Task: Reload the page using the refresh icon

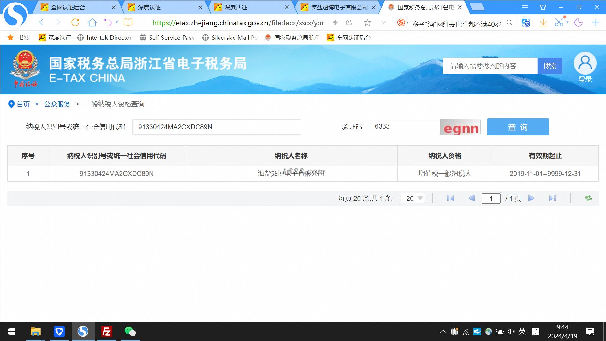Action: point(75,22)
